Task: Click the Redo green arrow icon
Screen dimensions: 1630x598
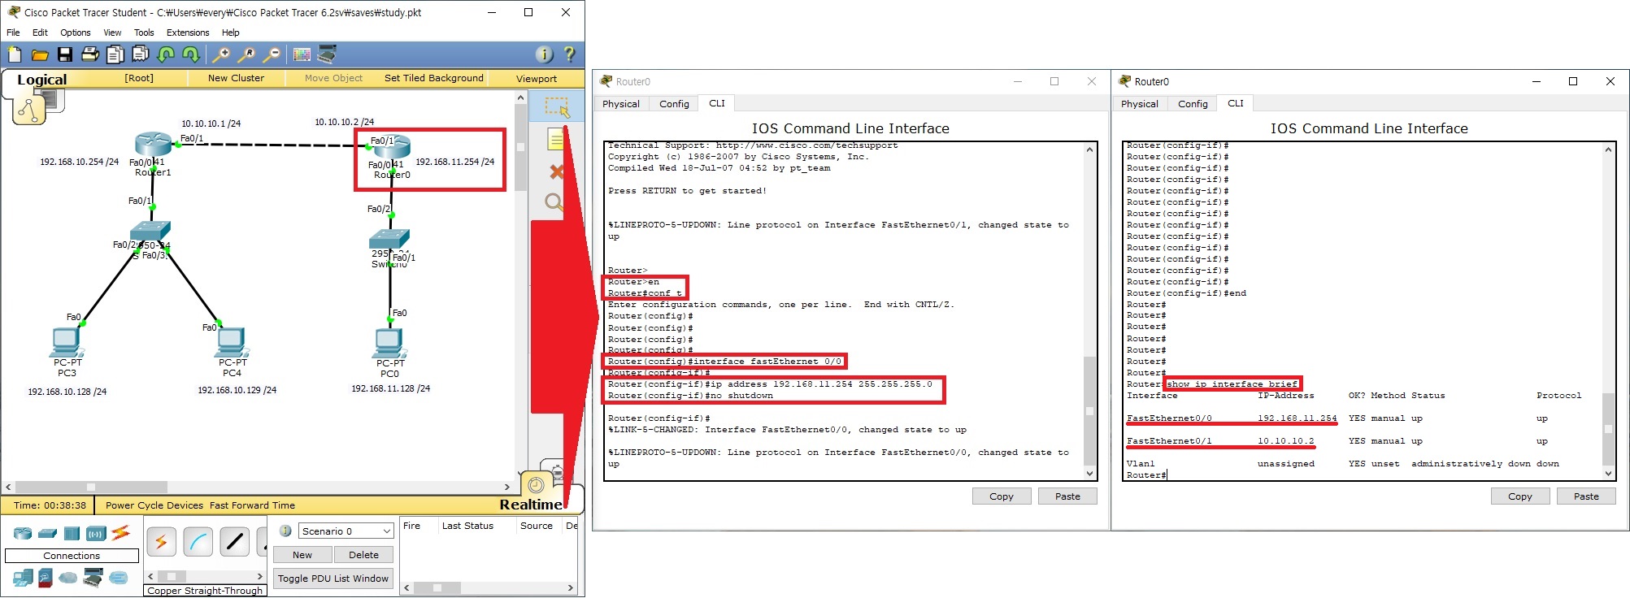Action: click(x=191, y=54)
